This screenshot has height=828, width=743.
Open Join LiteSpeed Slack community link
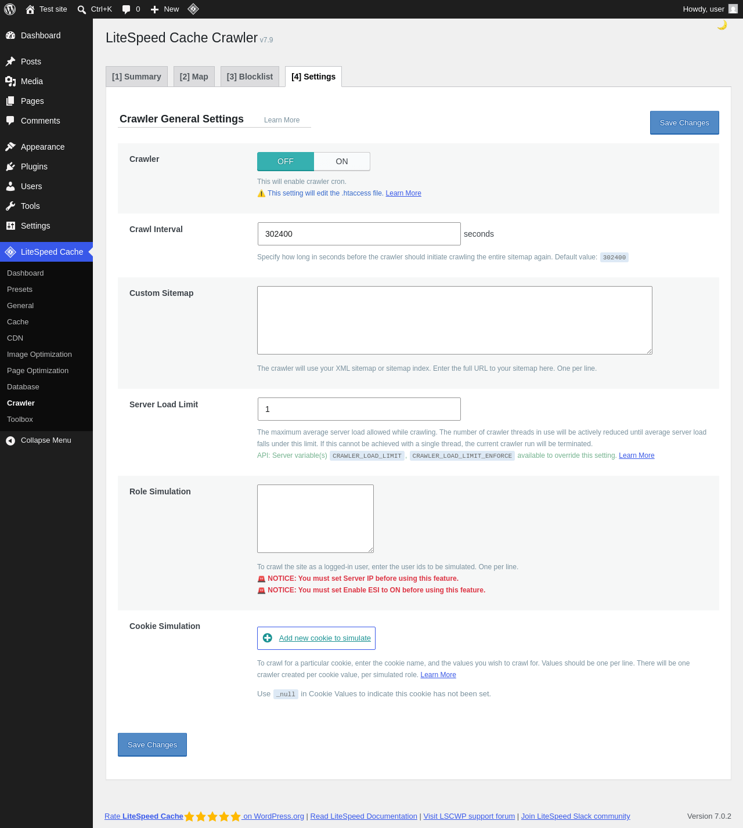[575, 816]
